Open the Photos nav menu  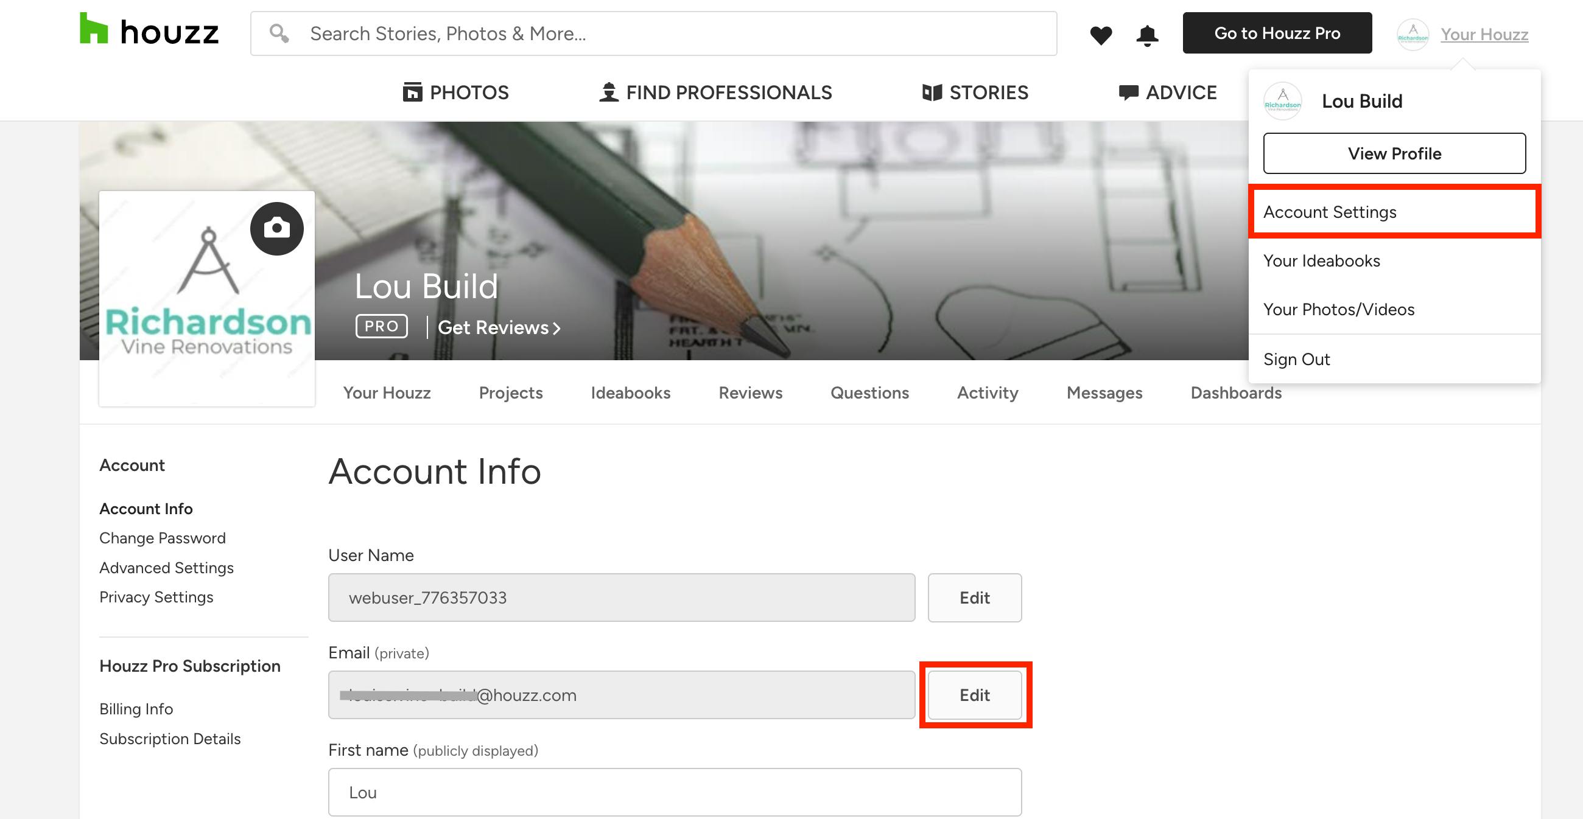tap(455, 92)
